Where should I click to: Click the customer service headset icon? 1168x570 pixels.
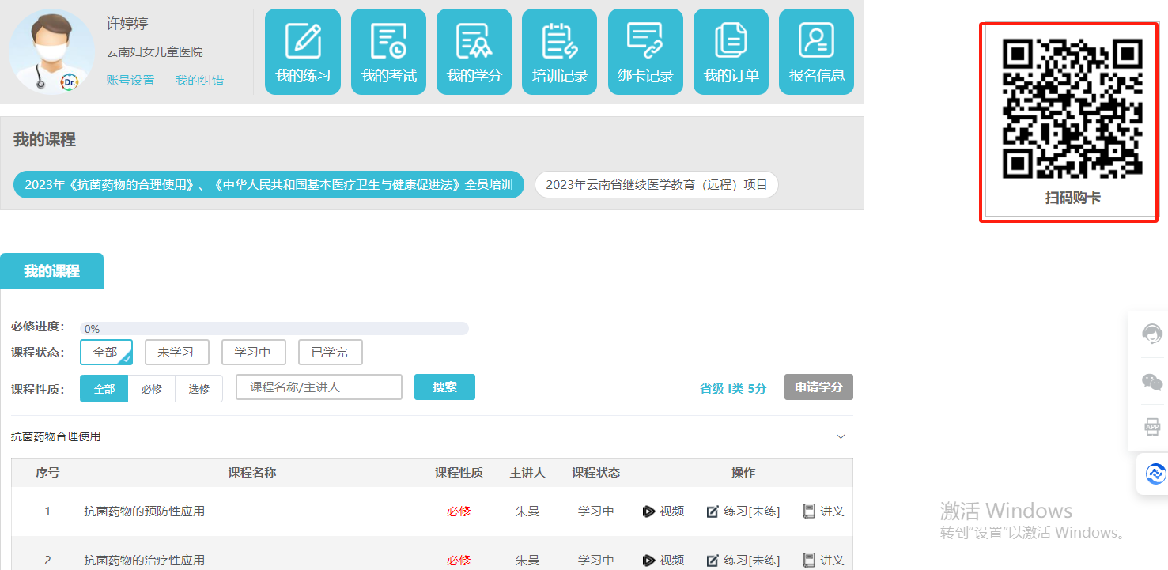1152,334
